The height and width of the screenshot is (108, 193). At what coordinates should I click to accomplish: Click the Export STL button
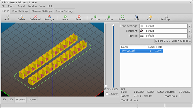(162, 41)
